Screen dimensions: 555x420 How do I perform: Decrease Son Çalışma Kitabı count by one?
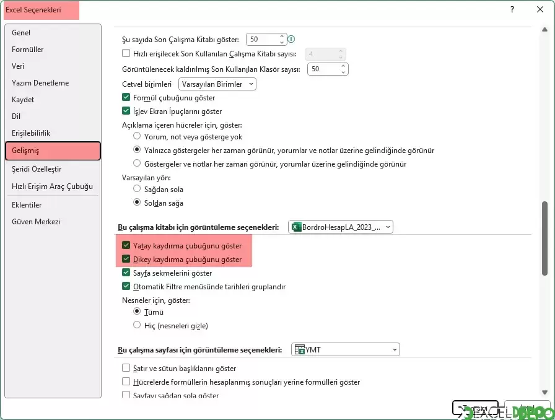[282, 42]
